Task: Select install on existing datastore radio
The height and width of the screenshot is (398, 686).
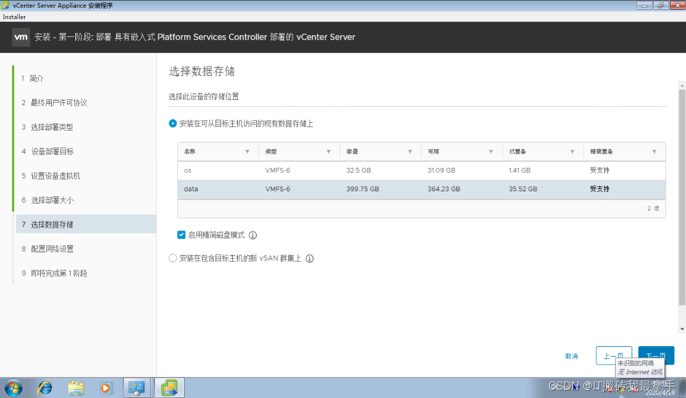Action: click(173, 124)
